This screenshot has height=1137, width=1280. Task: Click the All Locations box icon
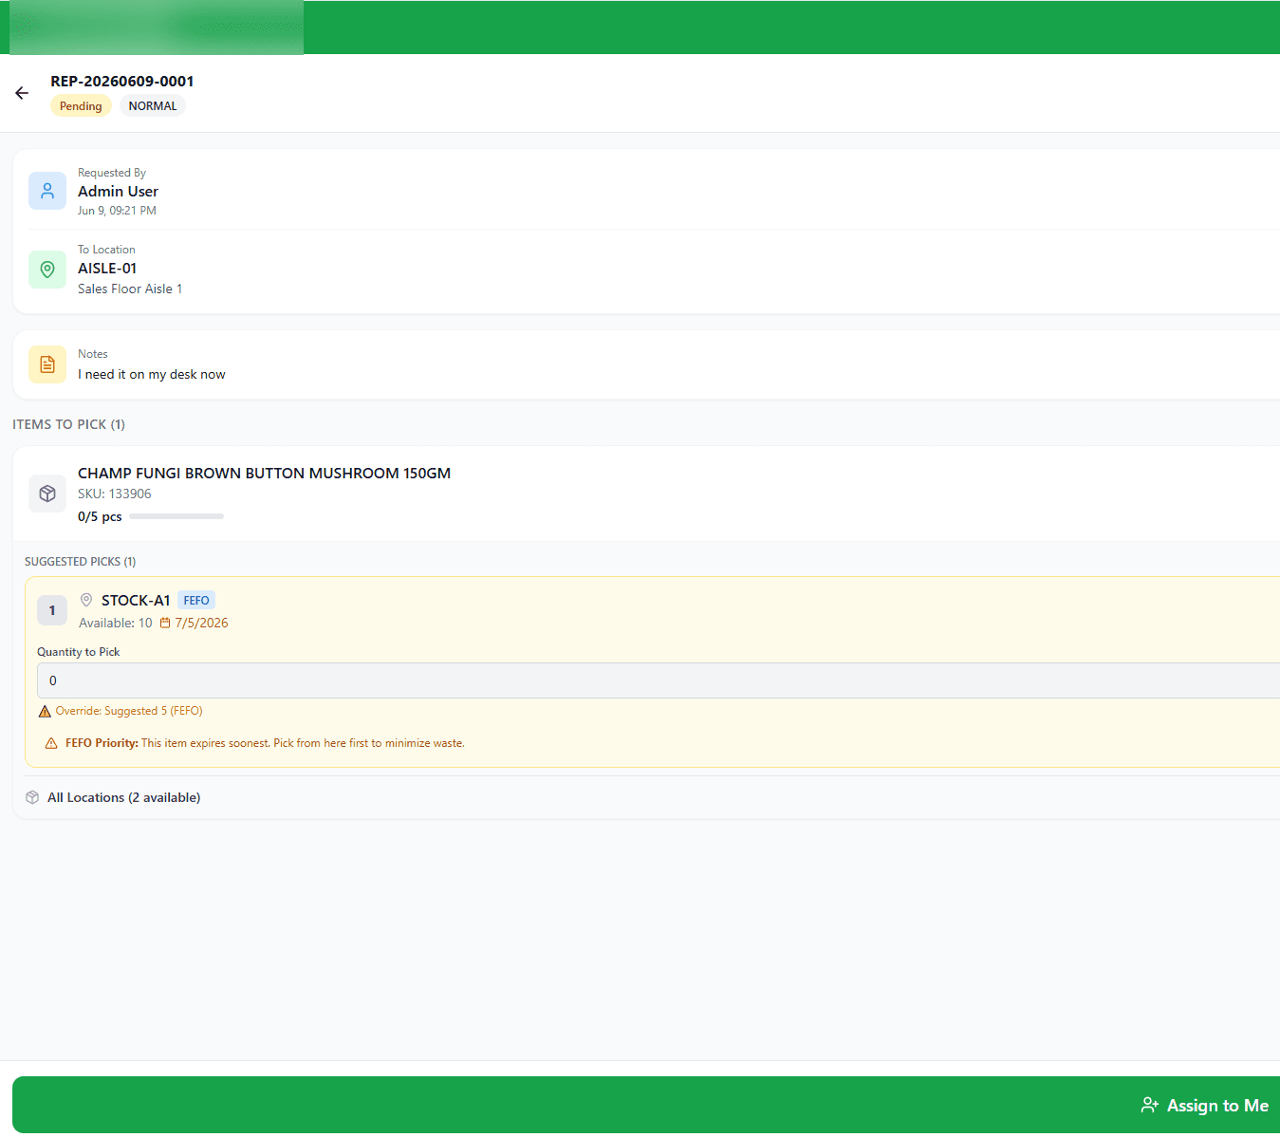click(32, 797)
